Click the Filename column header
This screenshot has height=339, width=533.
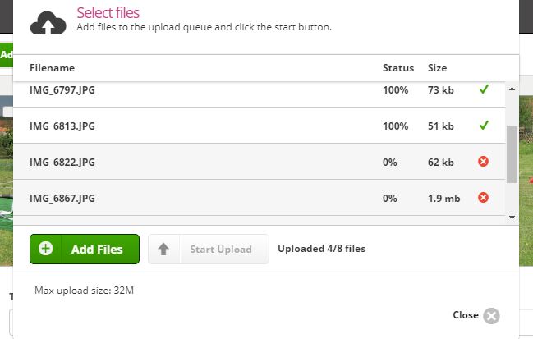[x=52, y=68]
